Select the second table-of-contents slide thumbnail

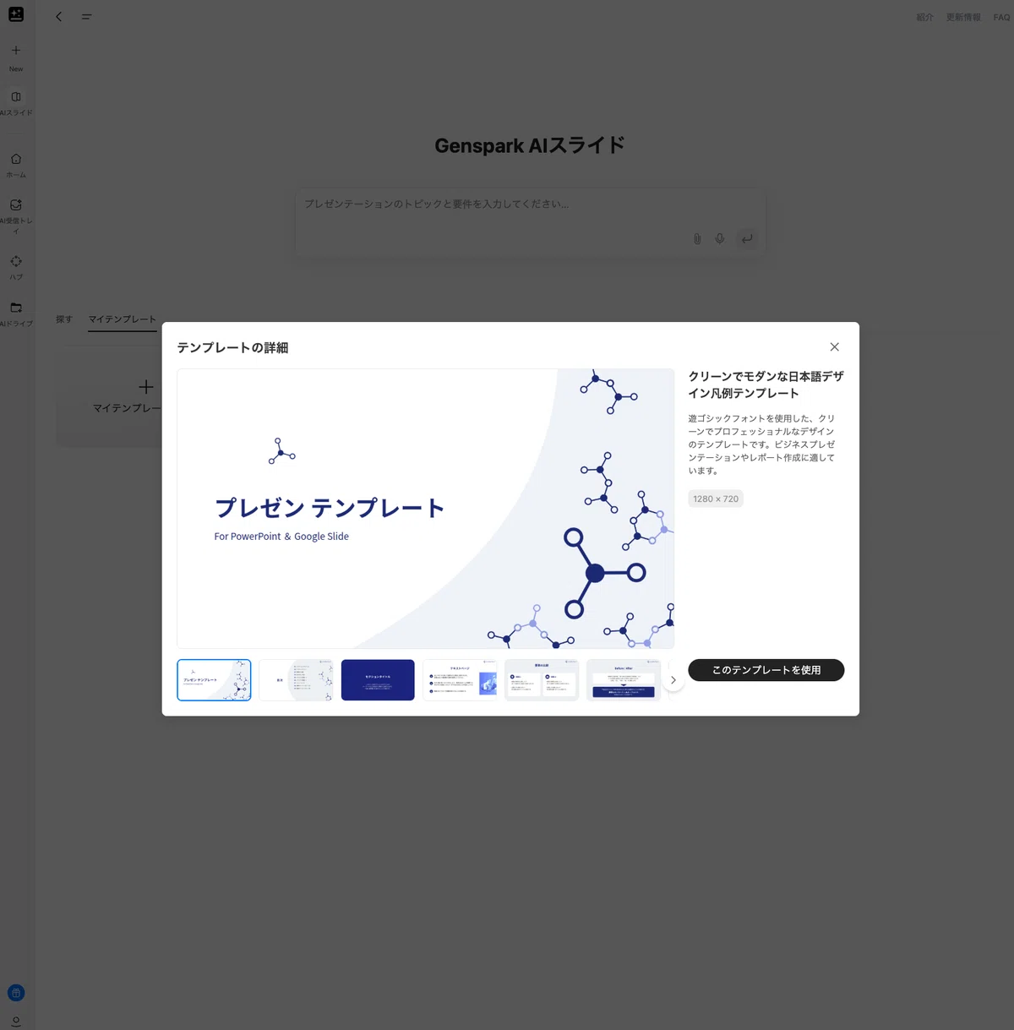point(296,680)
